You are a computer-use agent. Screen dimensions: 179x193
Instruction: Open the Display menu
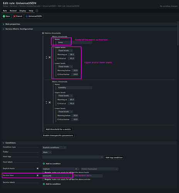(x=23, y=11)
